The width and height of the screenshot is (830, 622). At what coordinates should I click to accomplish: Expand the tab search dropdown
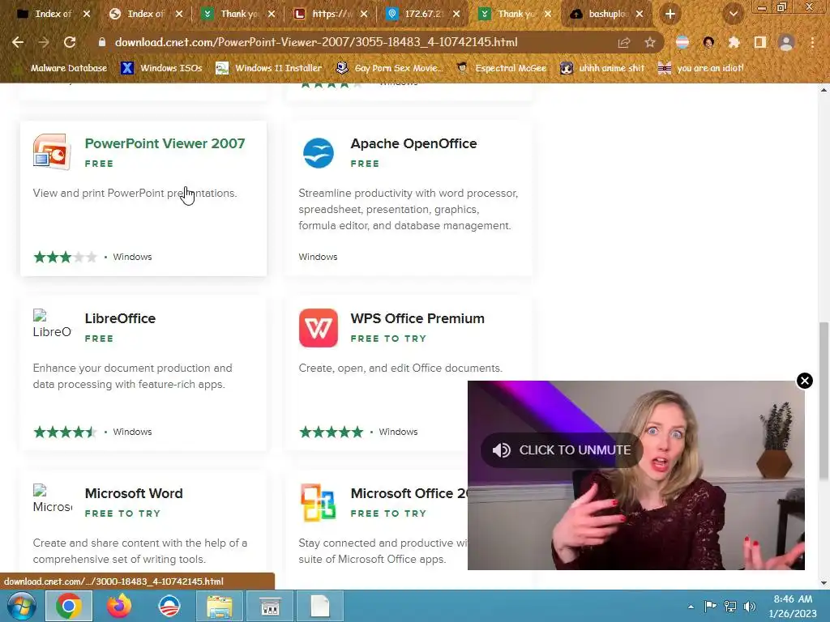pos(733,15)
